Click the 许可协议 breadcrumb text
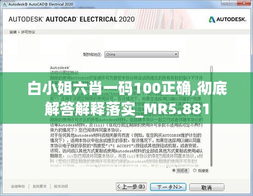The image size is (253, 196). (x=28, y=32)
